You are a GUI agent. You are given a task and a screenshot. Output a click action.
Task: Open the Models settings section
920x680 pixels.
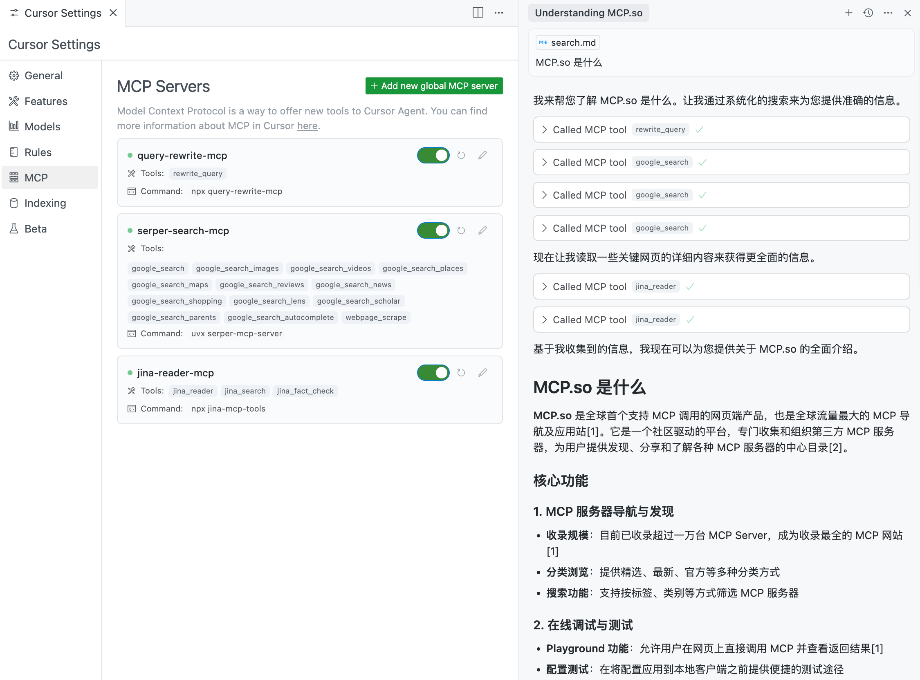click(x=43, y=127)
